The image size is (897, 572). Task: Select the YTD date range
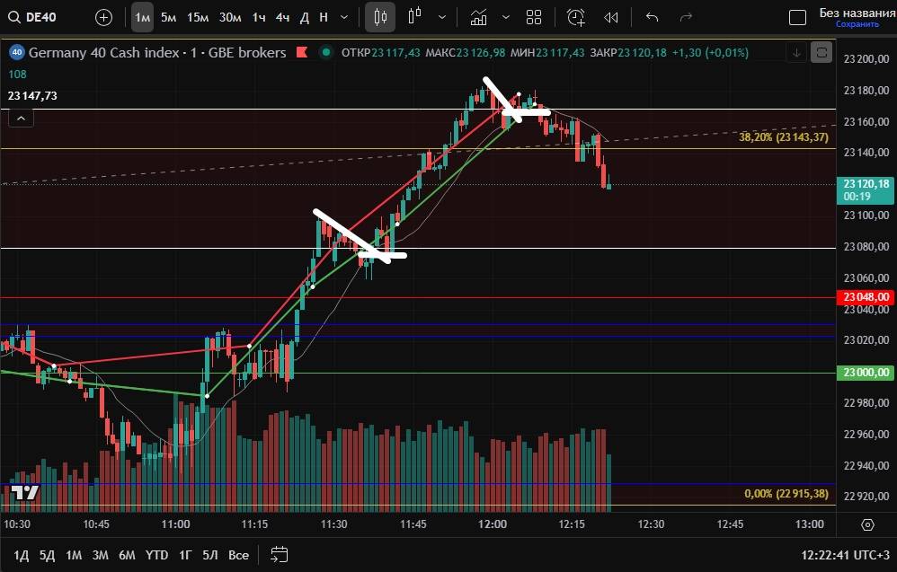(156, 555)
